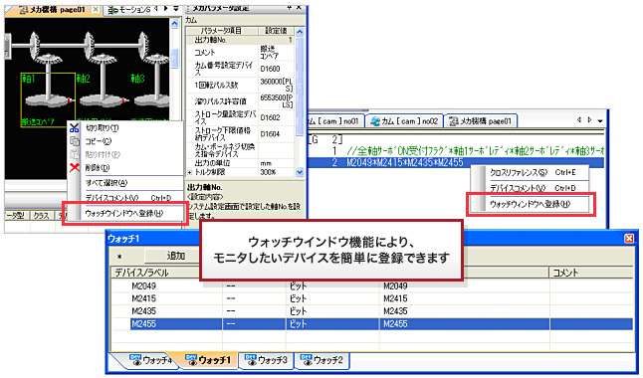Image resolution: width=643 pixels, height=378 pixels.
Task: Select the M2415 row in watch list
Action: click(x=371, y=298)
